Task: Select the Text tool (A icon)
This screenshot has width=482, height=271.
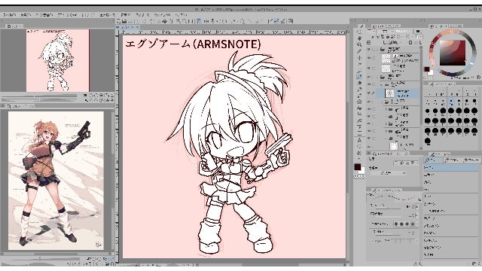Action: pyautogui.click(x=359, y=140)
